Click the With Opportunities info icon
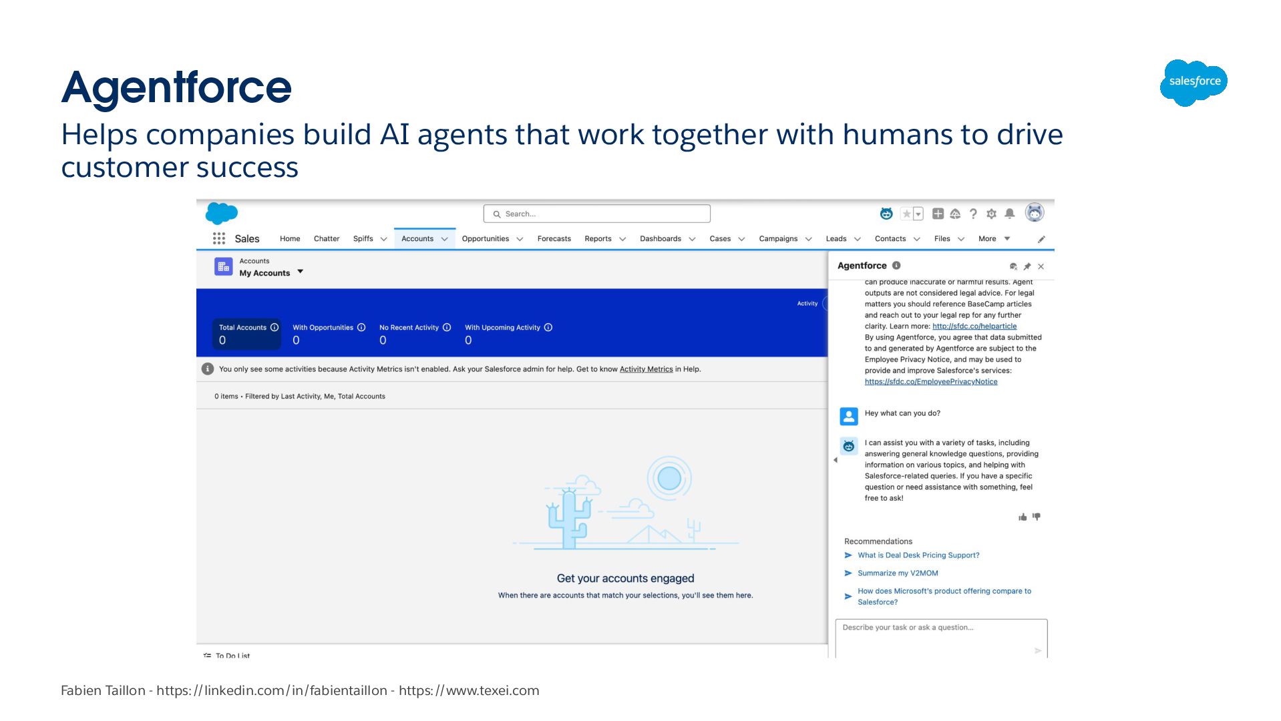The width and height of the screenshot is (1281, 721). (x=361, y=327)
